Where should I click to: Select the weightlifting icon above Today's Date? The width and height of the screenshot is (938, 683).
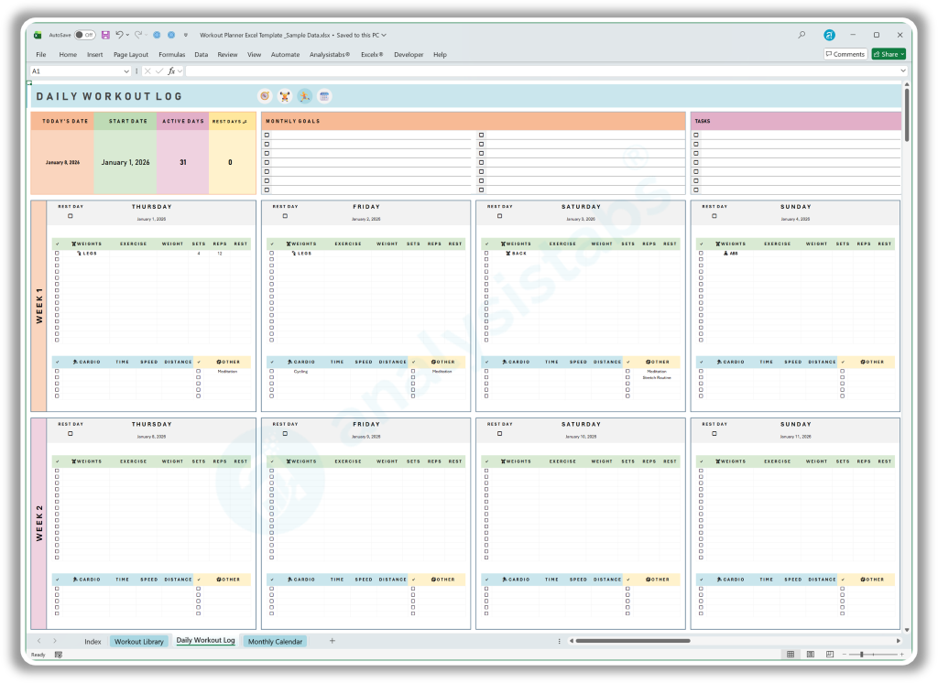(x=285, y=95)
